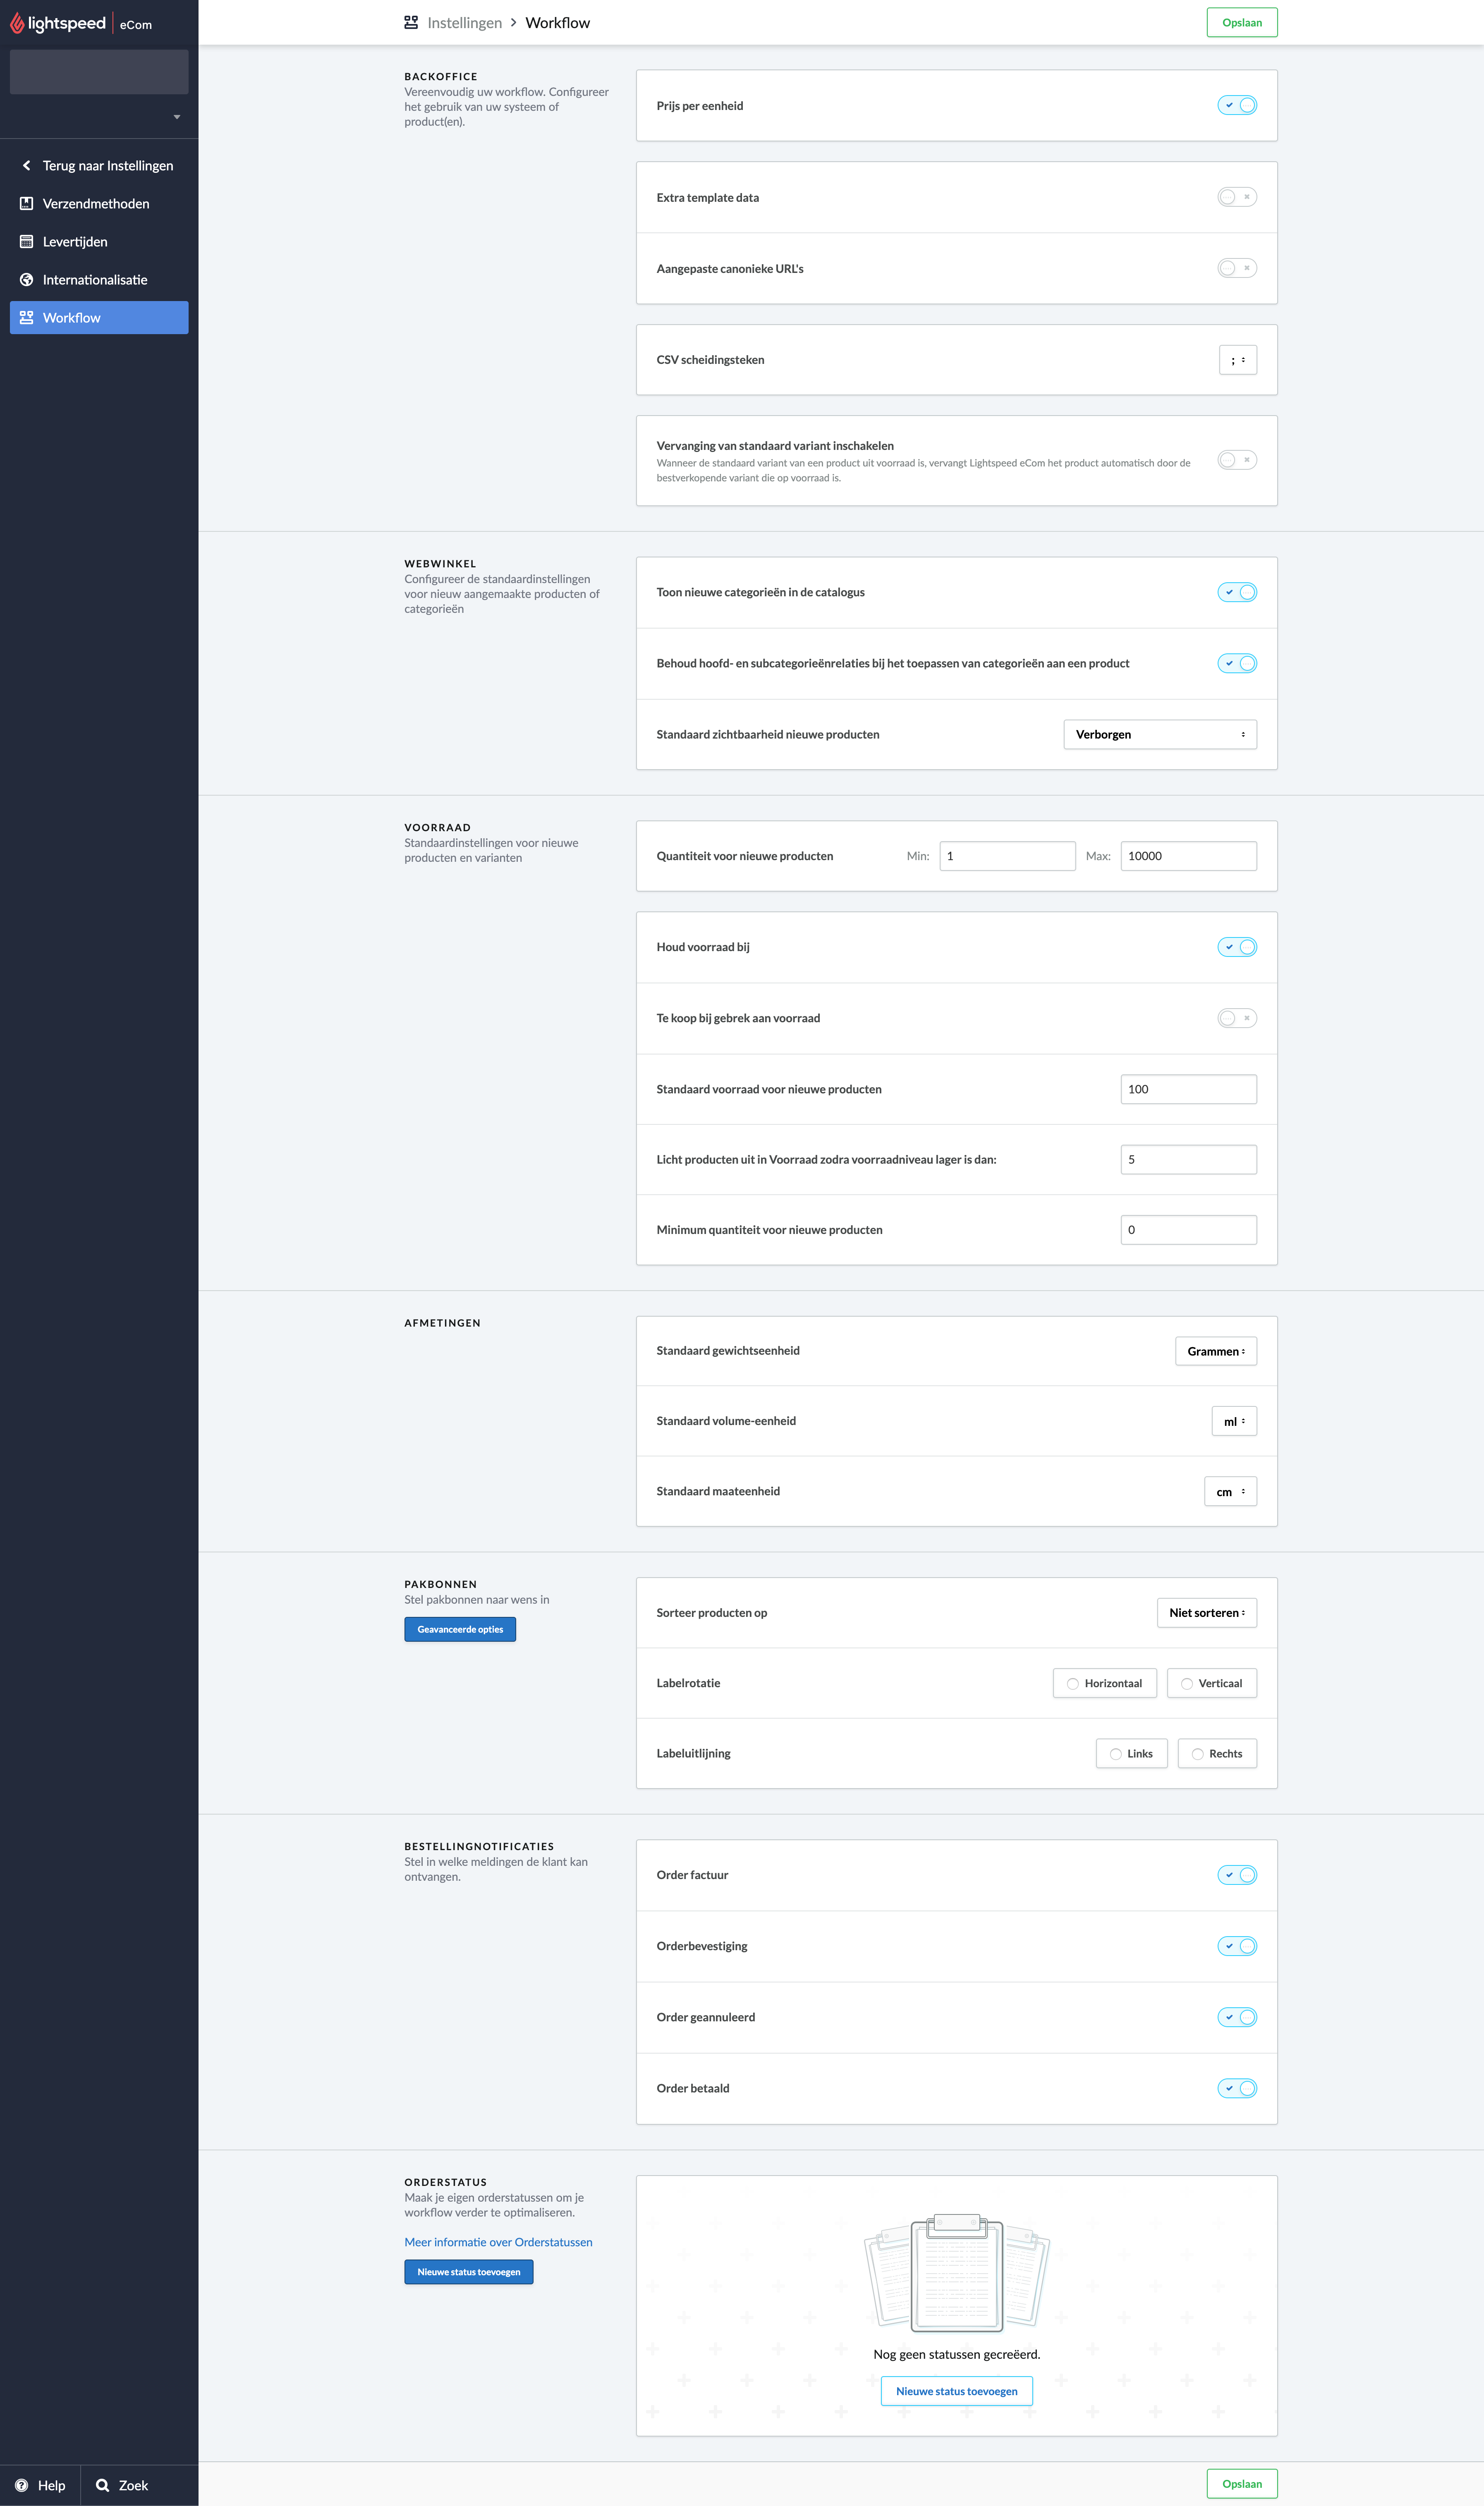Click the Min quantity input field
Viewport: 1484px width, 2506px height.
click(x=1007, y=856)
